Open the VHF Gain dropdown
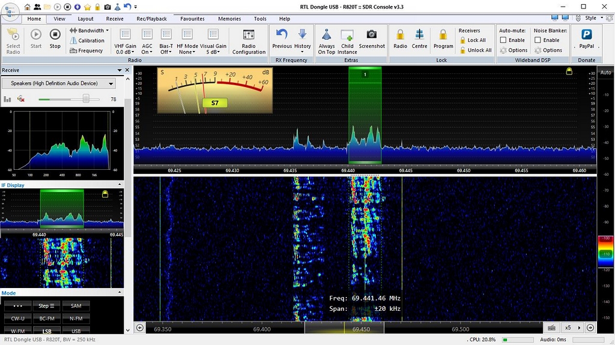 126,41
